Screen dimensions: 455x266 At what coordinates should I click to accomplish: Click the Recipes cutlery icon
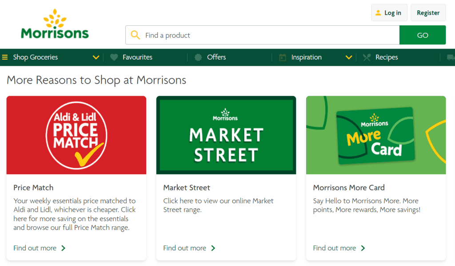pyautogui.click(x=367, y=57)
